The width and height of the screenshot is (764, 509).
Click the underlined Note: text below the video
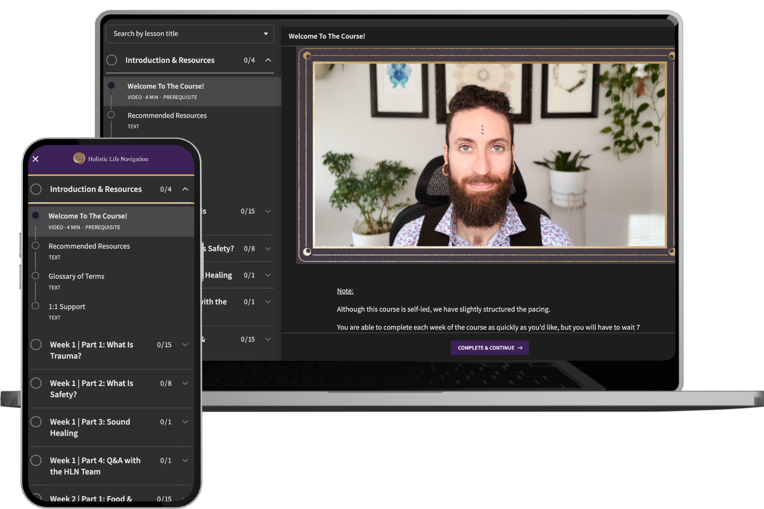click(345, 291)
